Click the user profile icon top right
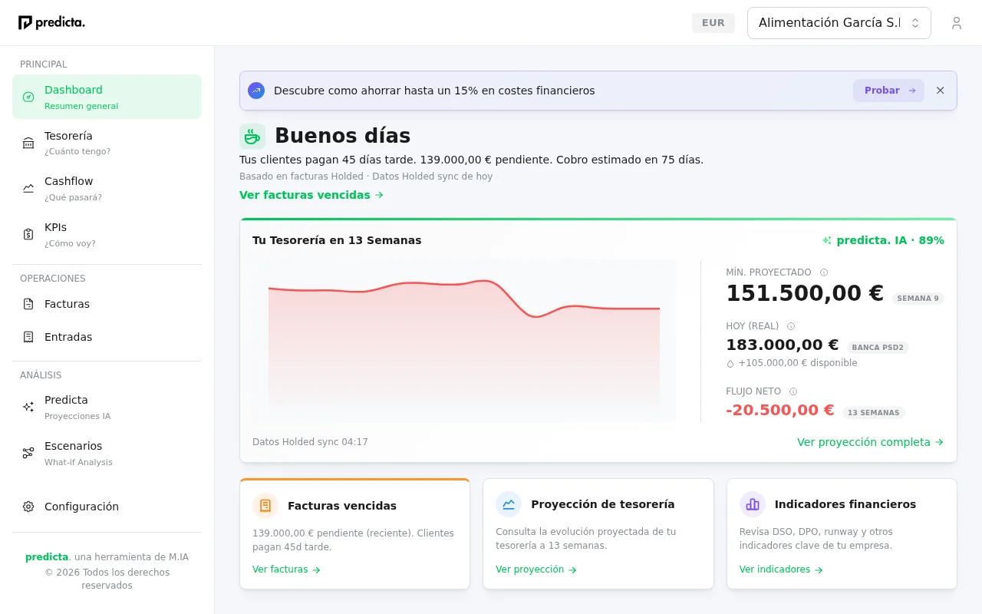The image size is (982, 614). tap(957, 22)
